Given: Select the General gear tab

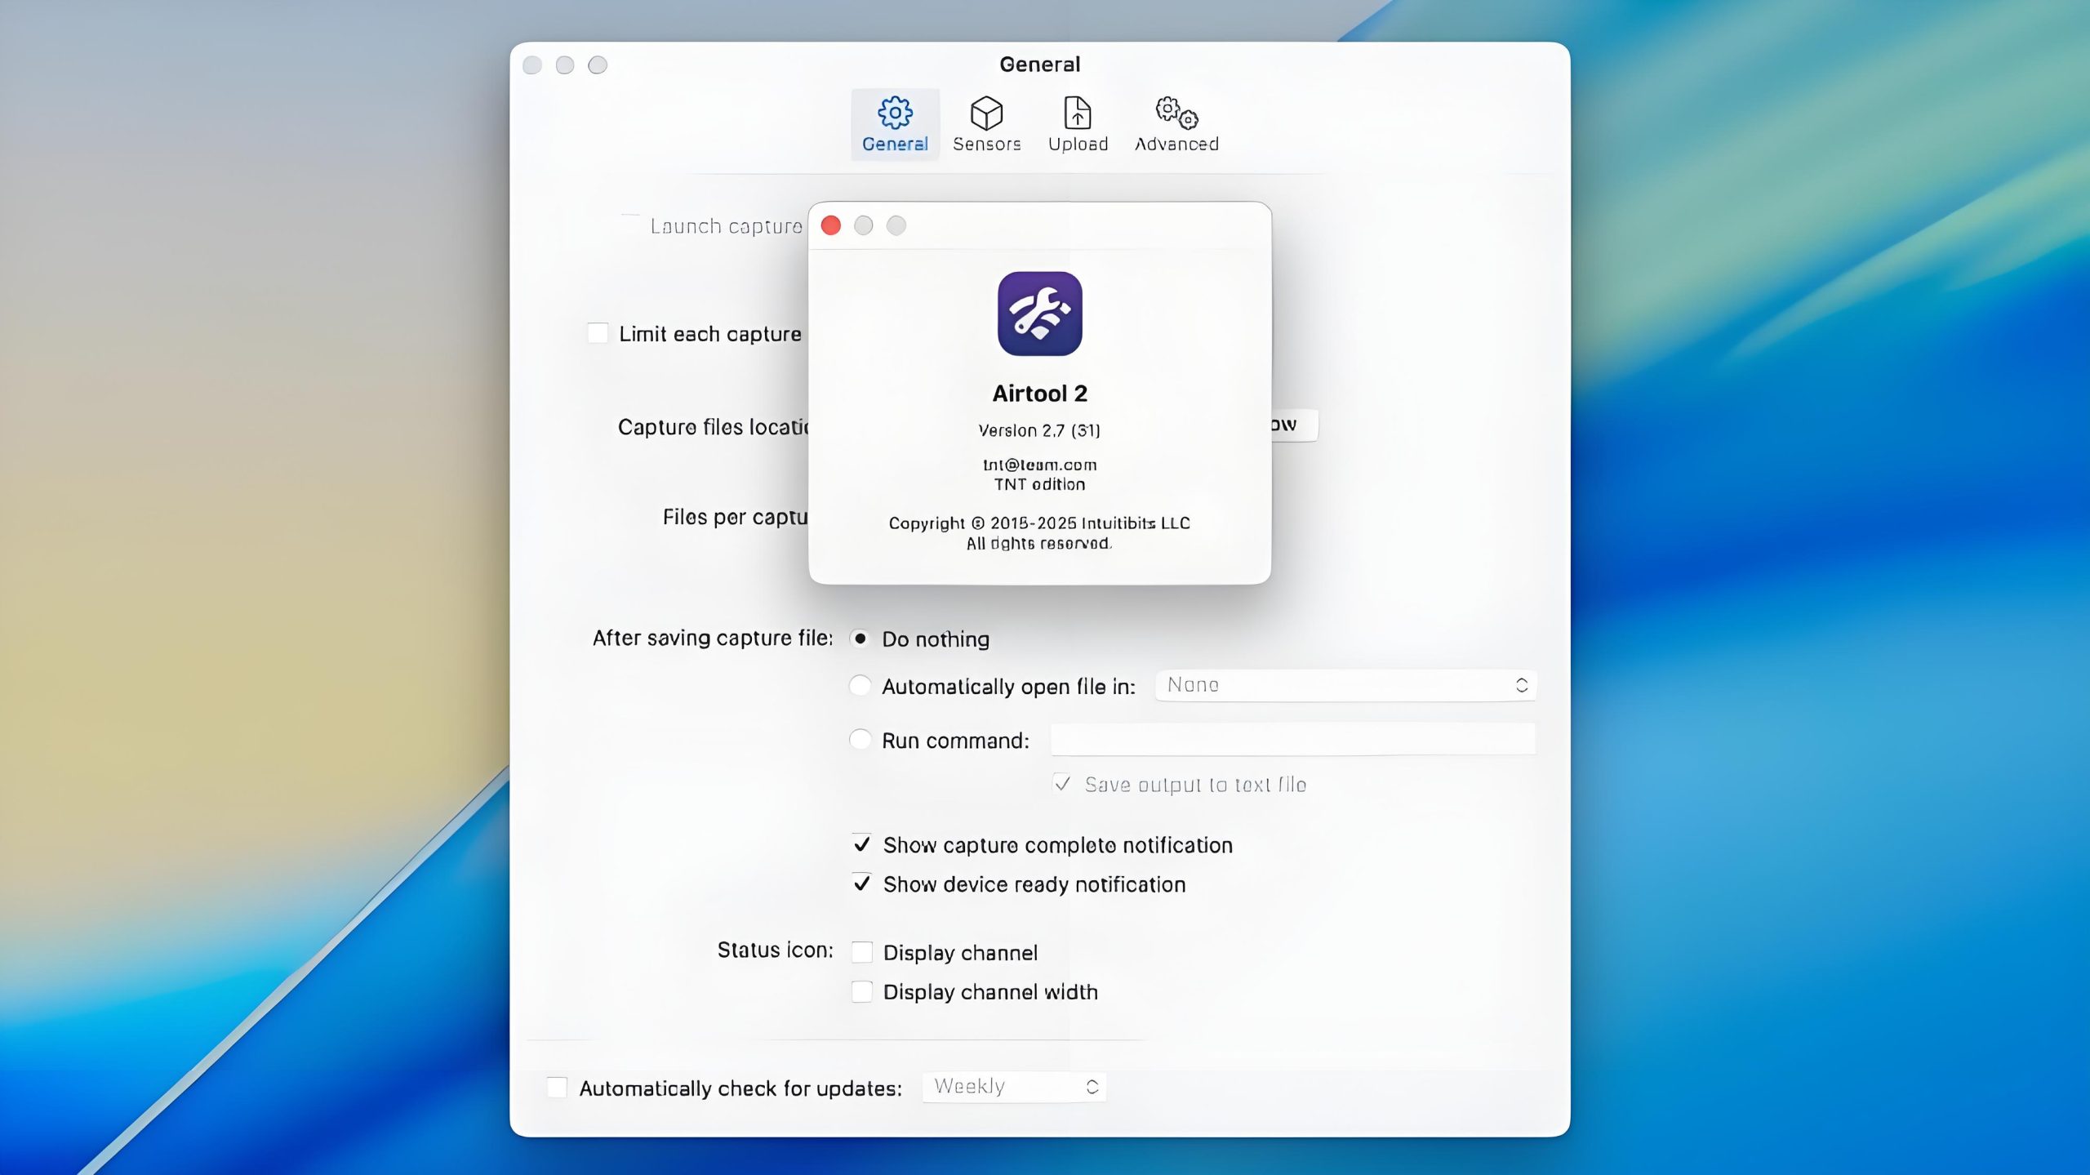Looking at the screenshot, I should point(895,124).
